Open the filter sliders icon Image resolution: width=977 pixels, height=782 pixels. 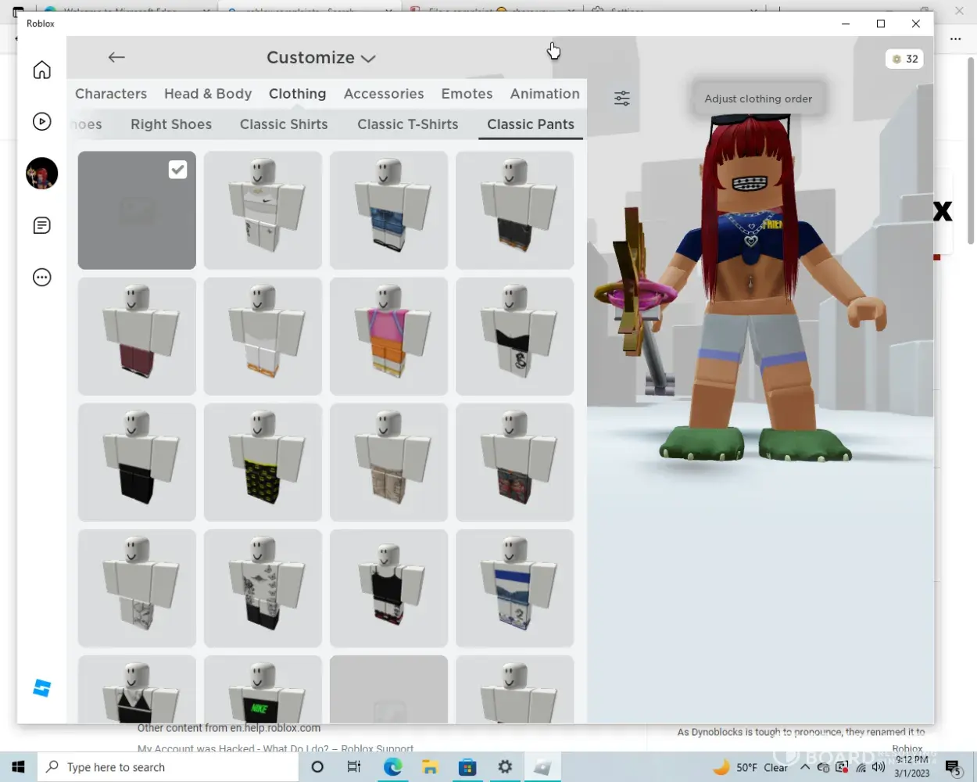(622, 99)
